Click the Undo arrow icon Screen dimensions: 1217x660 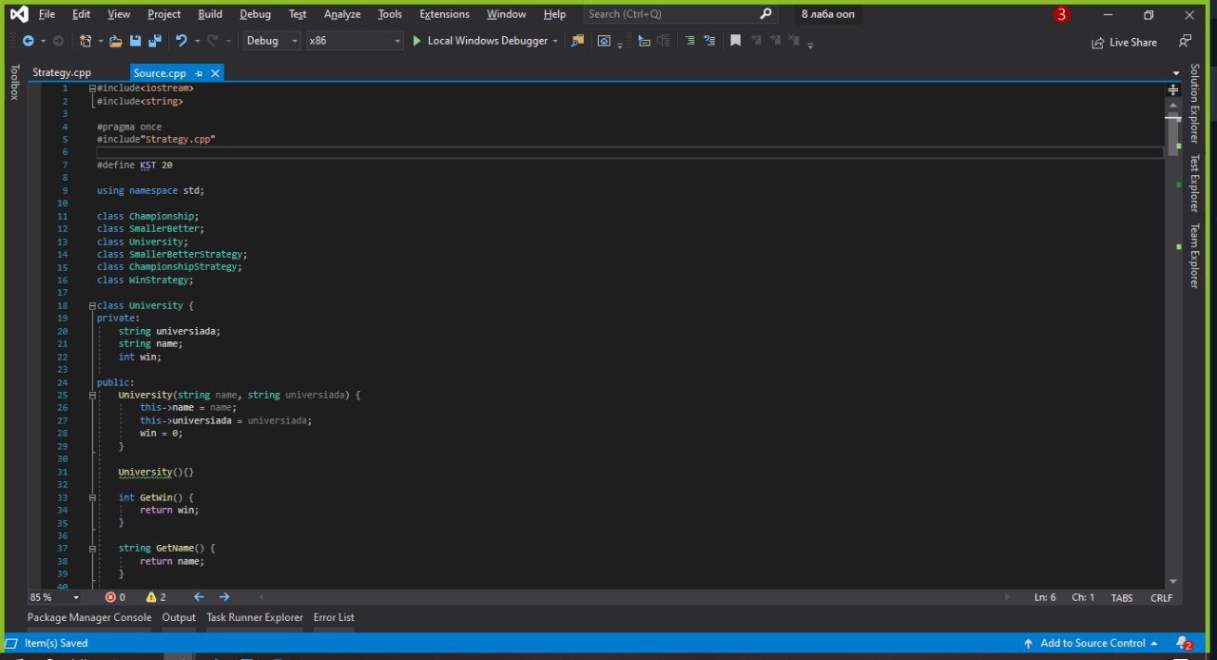[181, 41]
